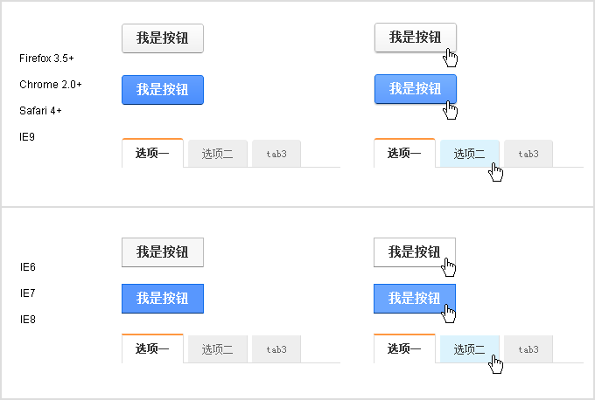Open tab3 next to gray 选项二, rounded-button section
595x400 pixels.
pyautogui.click(x=276, y=155)
